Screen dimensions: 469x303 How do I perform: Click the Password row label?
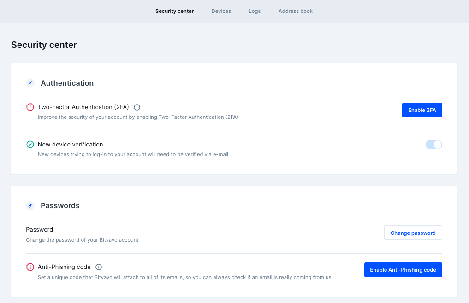coord(40,229)
